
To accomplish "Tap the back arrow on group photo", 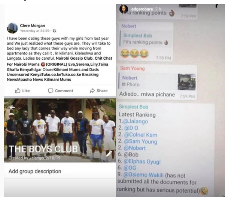I will coord(12,107).
